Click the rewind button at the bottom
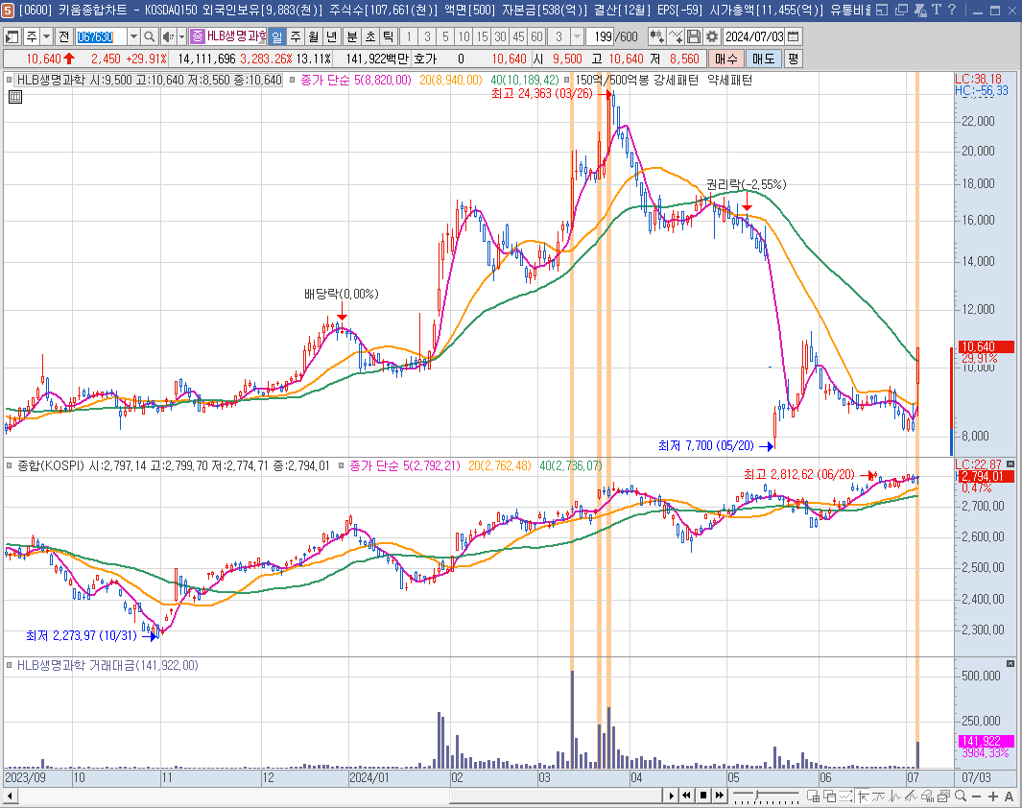The height and width of the screenshot is (808, 1022). pyautogui.click(x=687, y=796)
